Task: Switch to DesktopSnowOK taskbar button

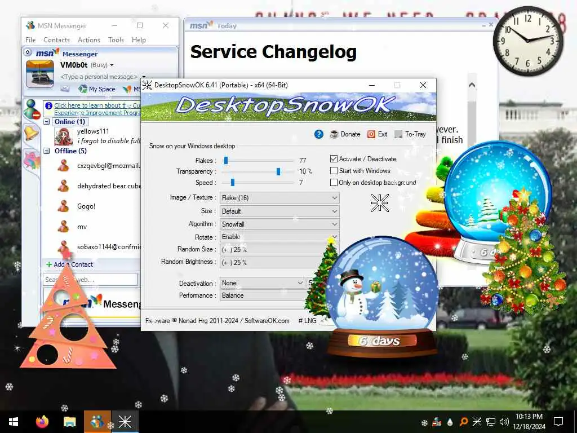Action: coord(125,422)
